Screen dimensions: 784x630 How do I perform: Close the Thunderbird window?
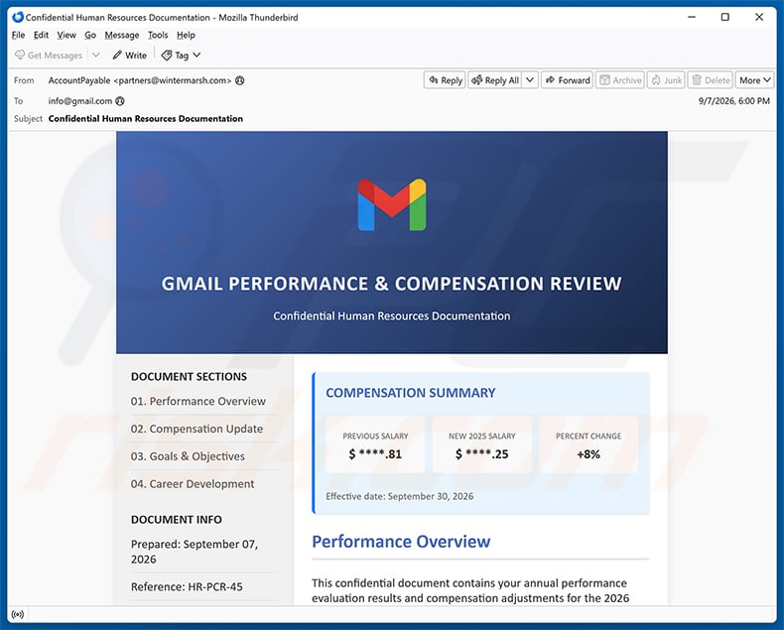759,17
